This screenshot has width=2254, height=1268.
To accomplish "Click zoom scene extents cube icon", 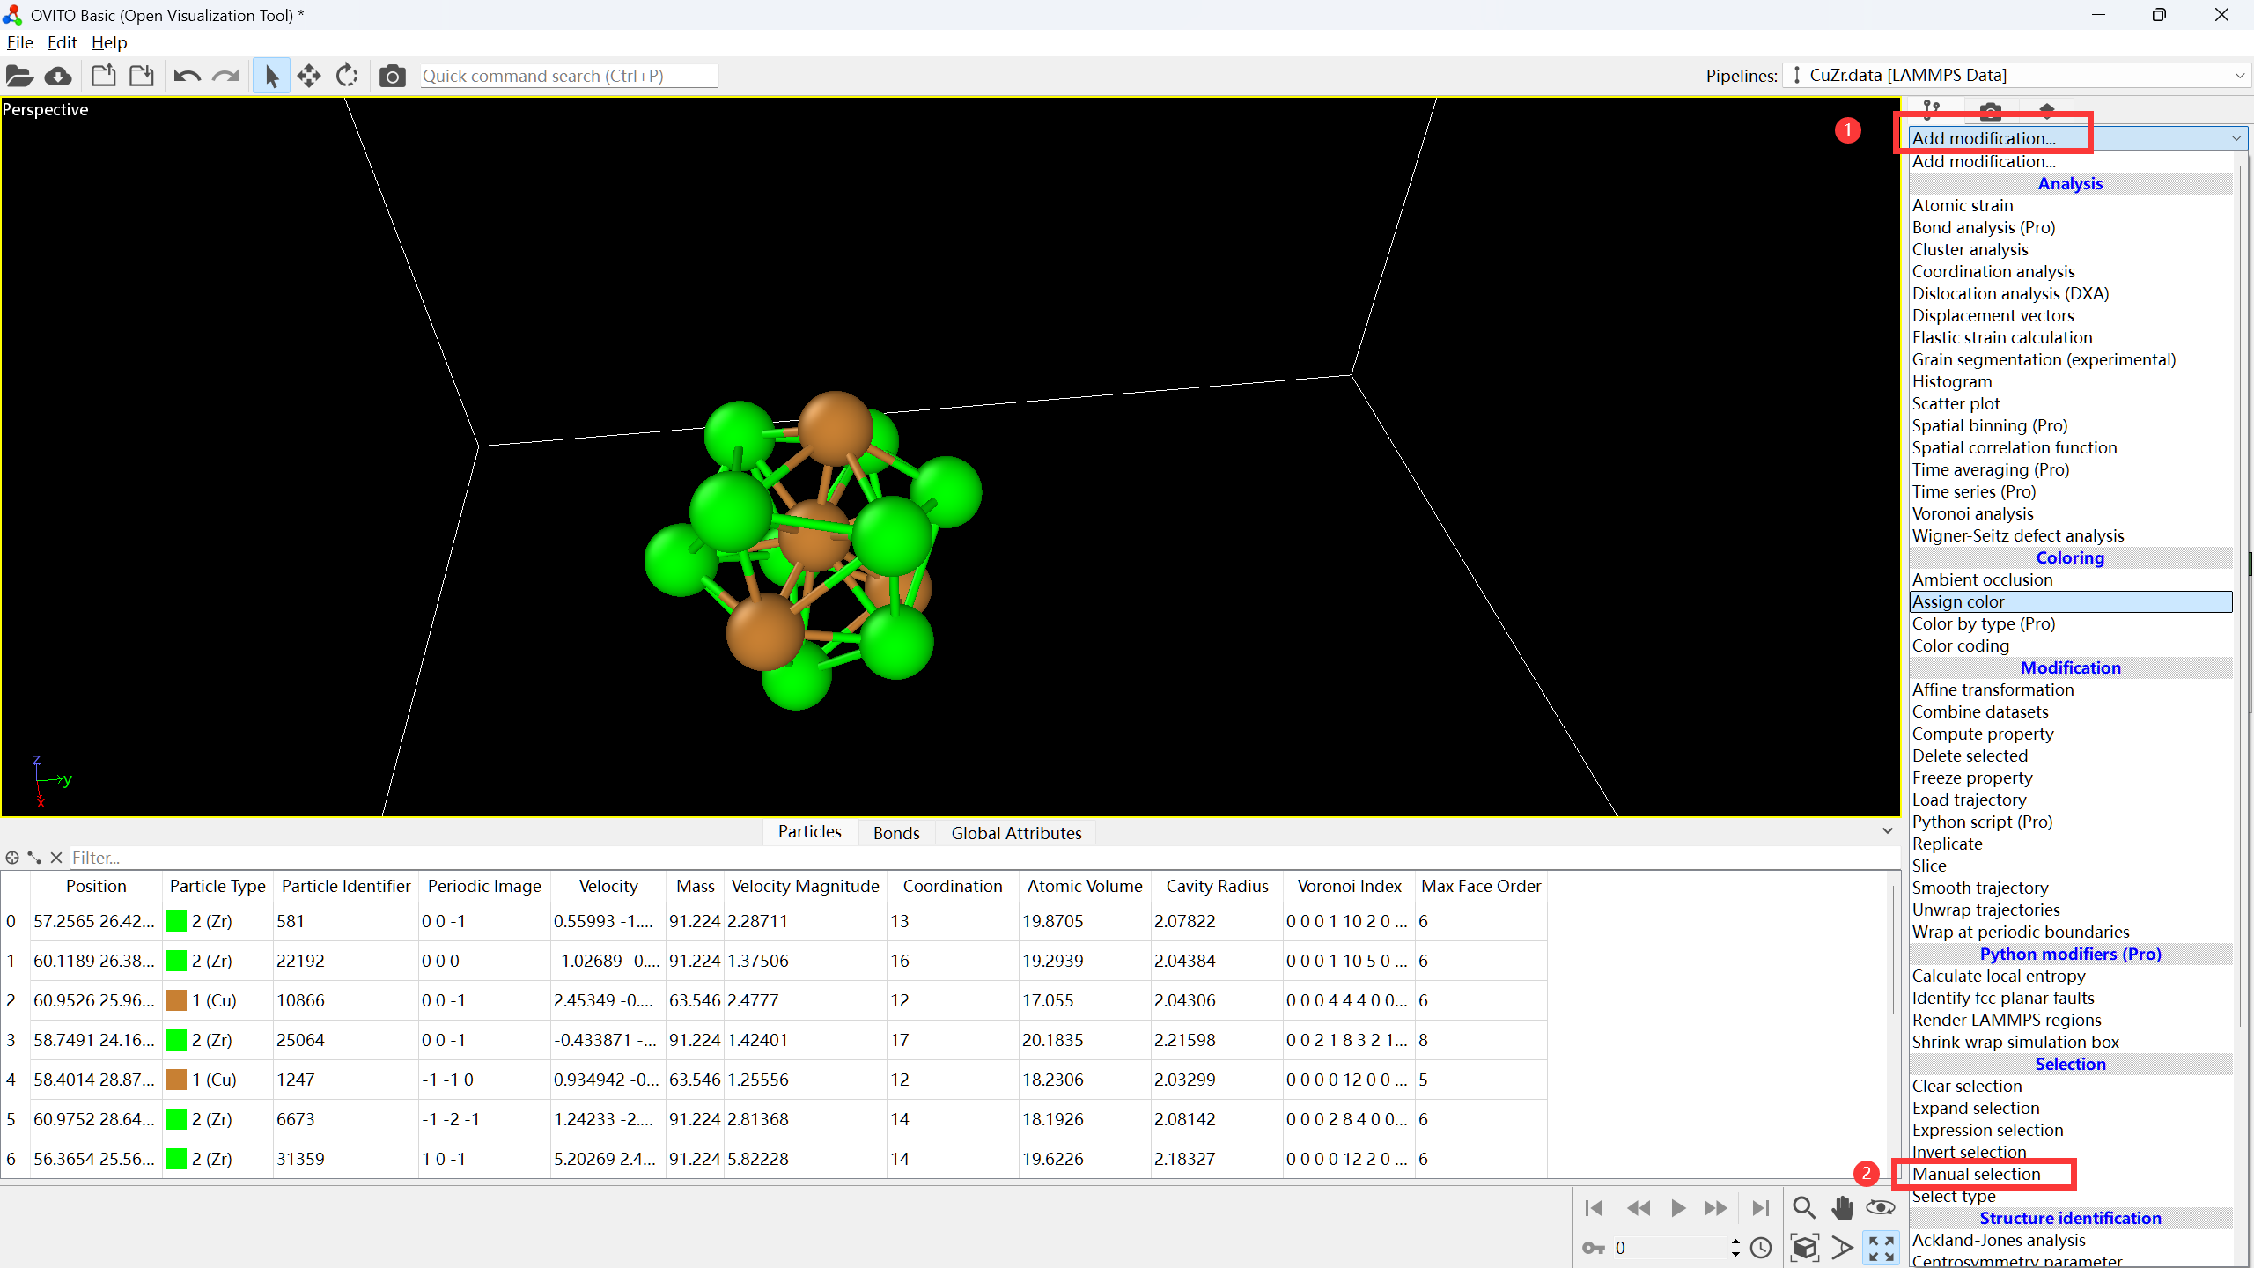I will click(x=1804, y=1248).
